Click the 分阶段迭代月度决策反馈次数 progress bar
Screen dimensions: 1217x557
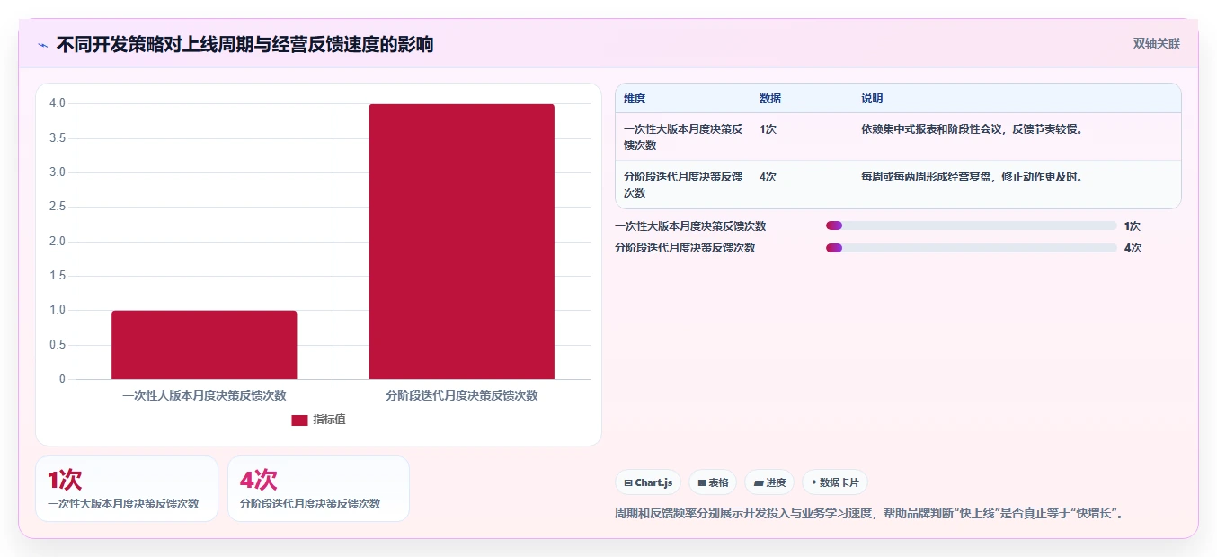tap(971, 248)
